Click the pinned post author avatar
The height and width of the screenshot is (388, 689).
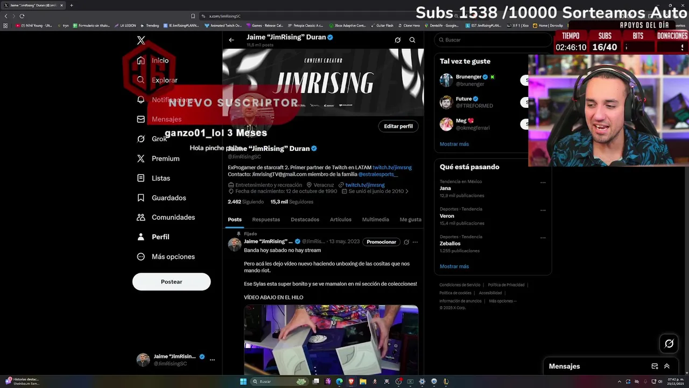click(235, 244)
